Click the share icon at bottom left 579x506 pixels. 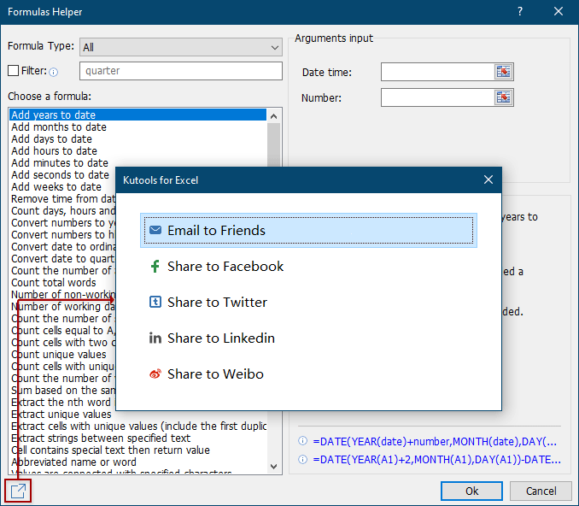tap(18, 491)
